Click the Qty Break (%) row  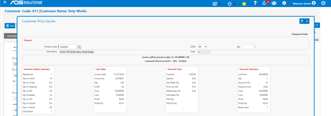click(x=181, y=83)
